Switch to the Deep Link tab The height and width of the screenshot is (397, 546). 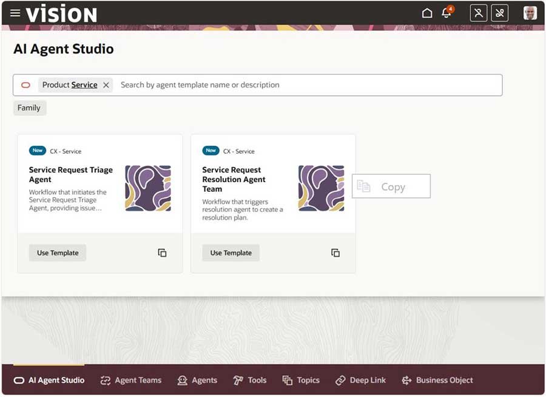point(360,380)
